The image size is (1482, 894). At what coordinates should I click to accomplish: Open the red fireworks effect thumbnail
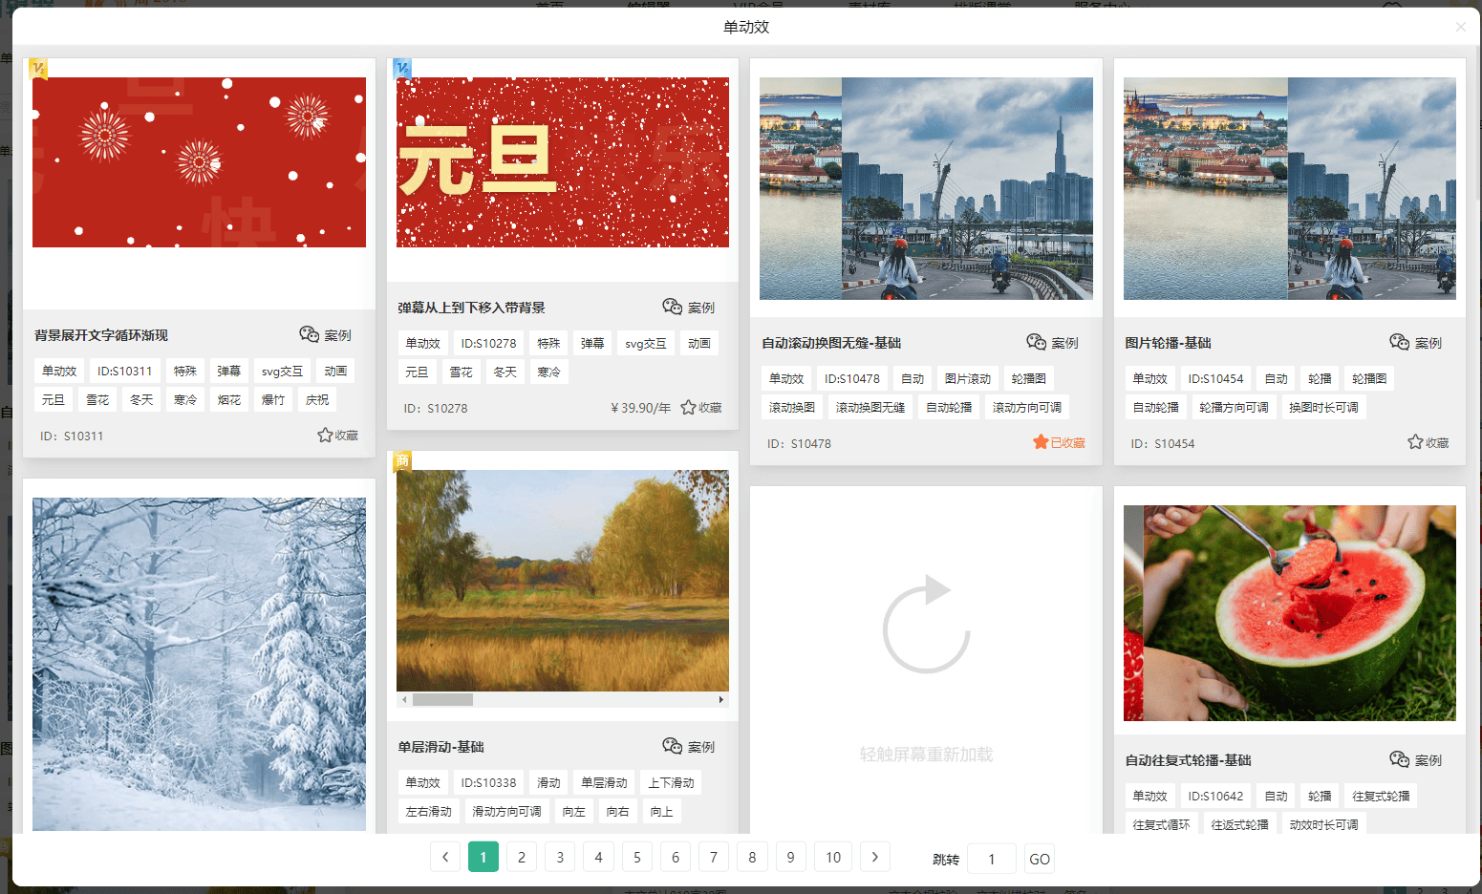[x=199, y=162]
